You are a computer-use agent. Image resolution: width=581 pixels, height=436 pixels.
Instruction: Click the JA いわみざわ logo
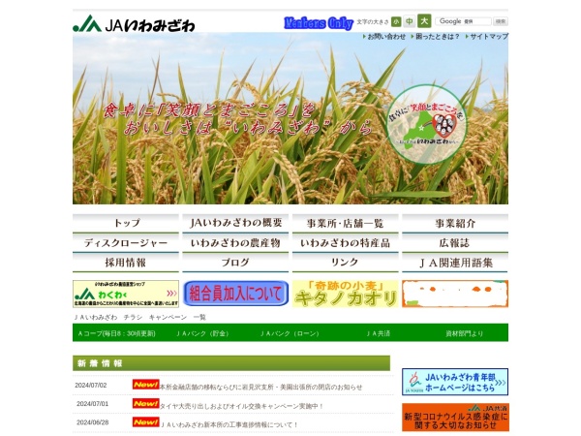[x=134, y=23]
